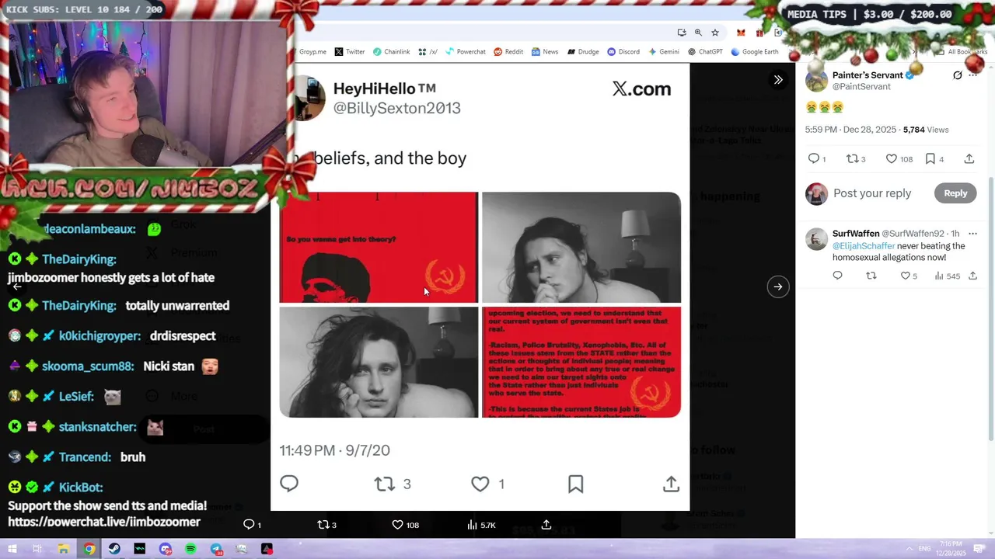Open the News bookmark

(x=545, y=52)
